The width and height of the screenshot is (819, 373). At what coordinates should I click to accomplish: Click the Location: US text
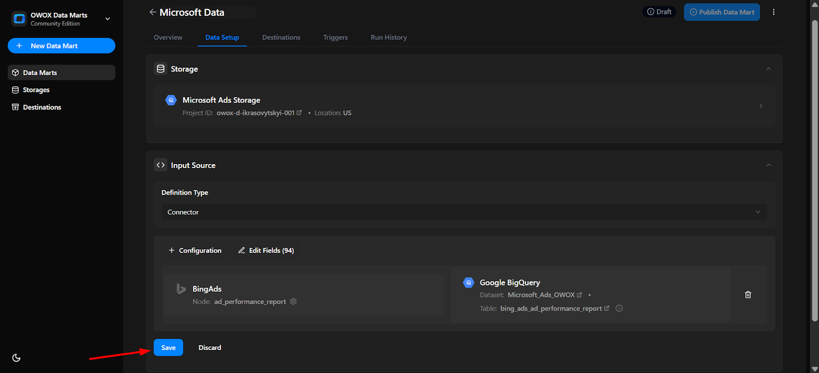pyautogui.click(x=333, y=112)
